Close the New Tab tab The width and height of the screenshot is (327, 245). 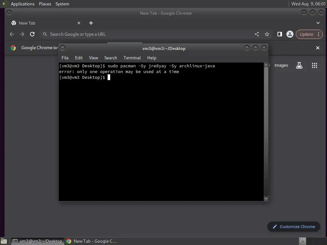79,23
